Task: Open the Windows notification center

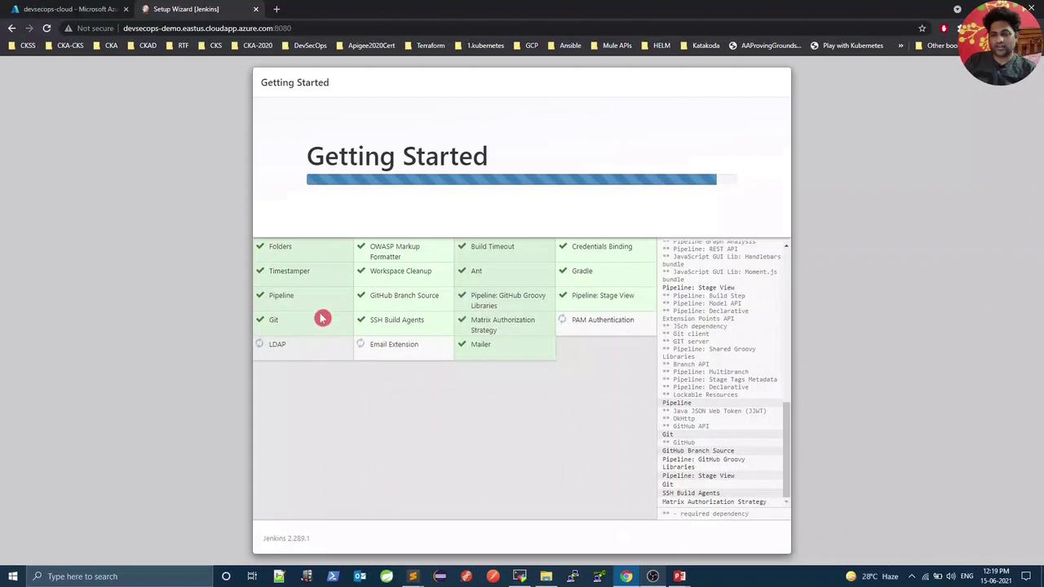Action: point(1026,576)
